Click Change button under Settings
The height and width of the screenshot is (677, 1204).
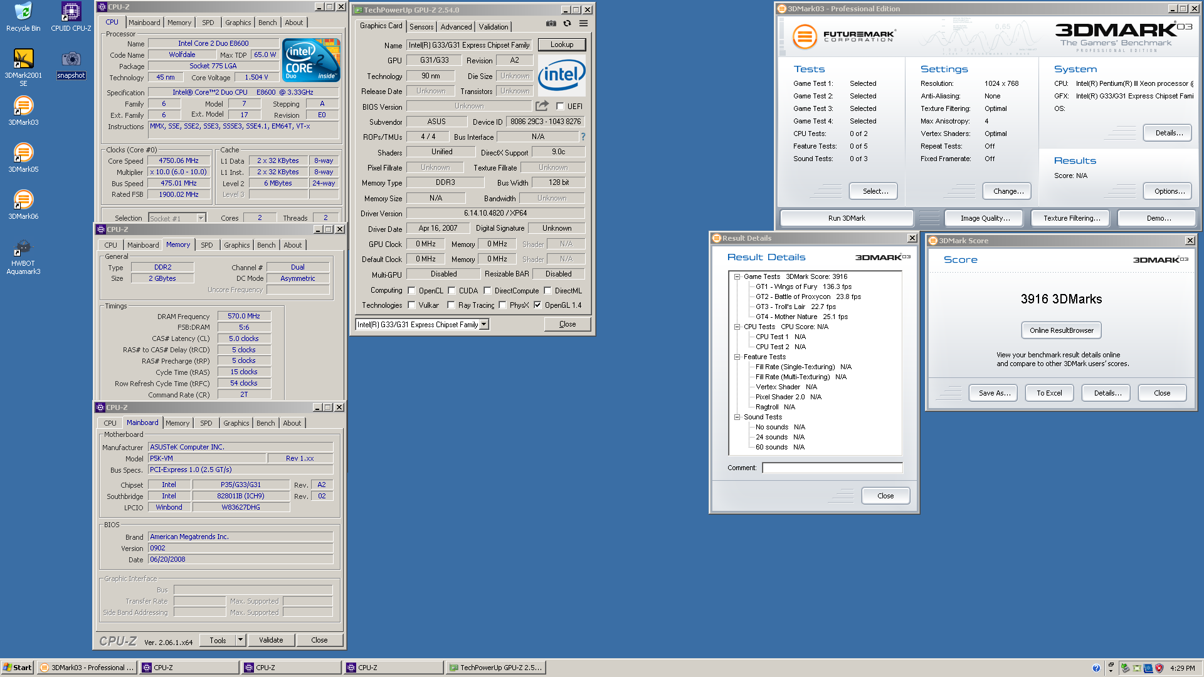[x=1008, y=191]
